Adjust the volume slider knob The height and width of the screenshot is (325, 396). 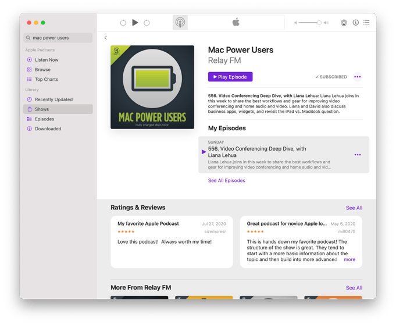[x=319, y=23]
